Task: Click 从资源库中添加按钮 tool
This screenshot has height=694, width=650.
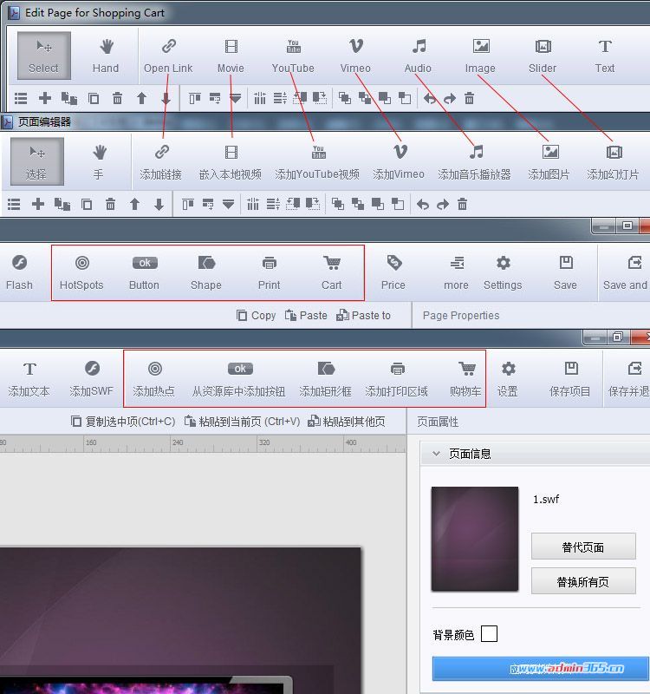Action: pos(239,379)
